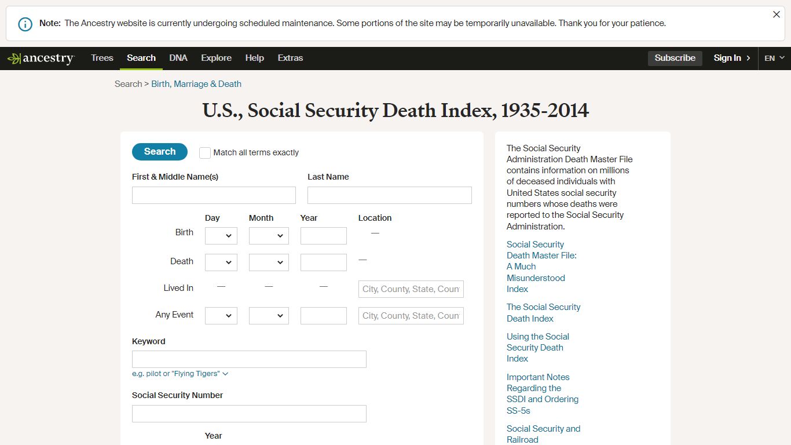Expand the 'e.g. pilot or Flying Tigers' examples

[180, 374]
